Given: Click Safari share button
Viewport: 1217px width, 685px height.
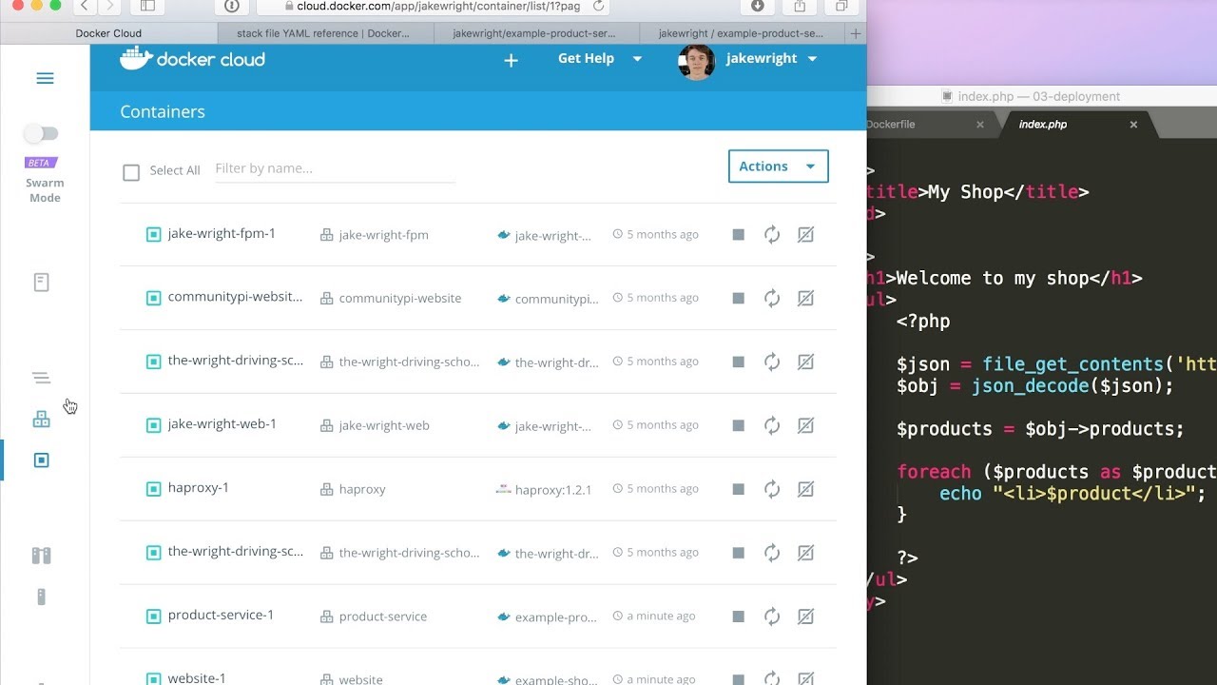Looking at the screenshot, I should pos(800,6).
